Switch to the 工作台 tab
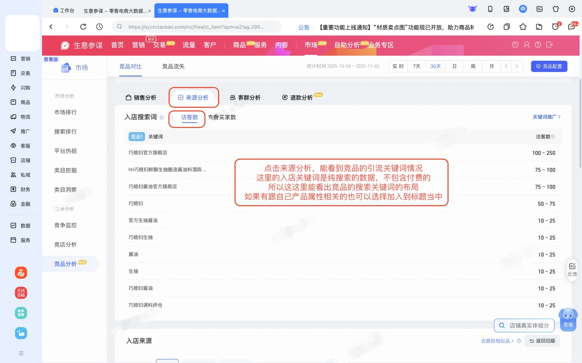The image size is (582, 363). click(x=64, y=10)
